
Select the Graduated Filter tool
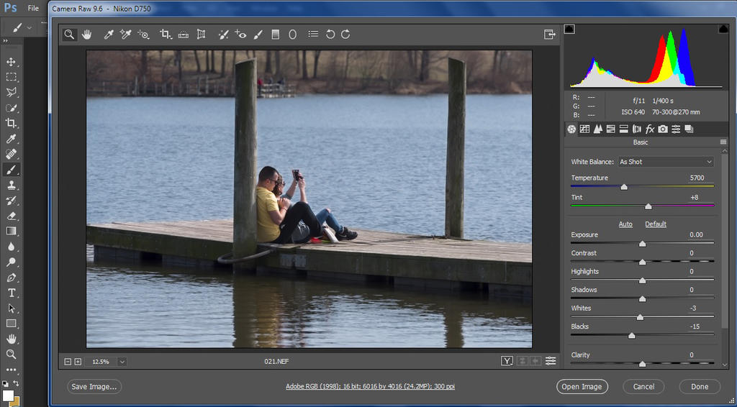[275, 35]
